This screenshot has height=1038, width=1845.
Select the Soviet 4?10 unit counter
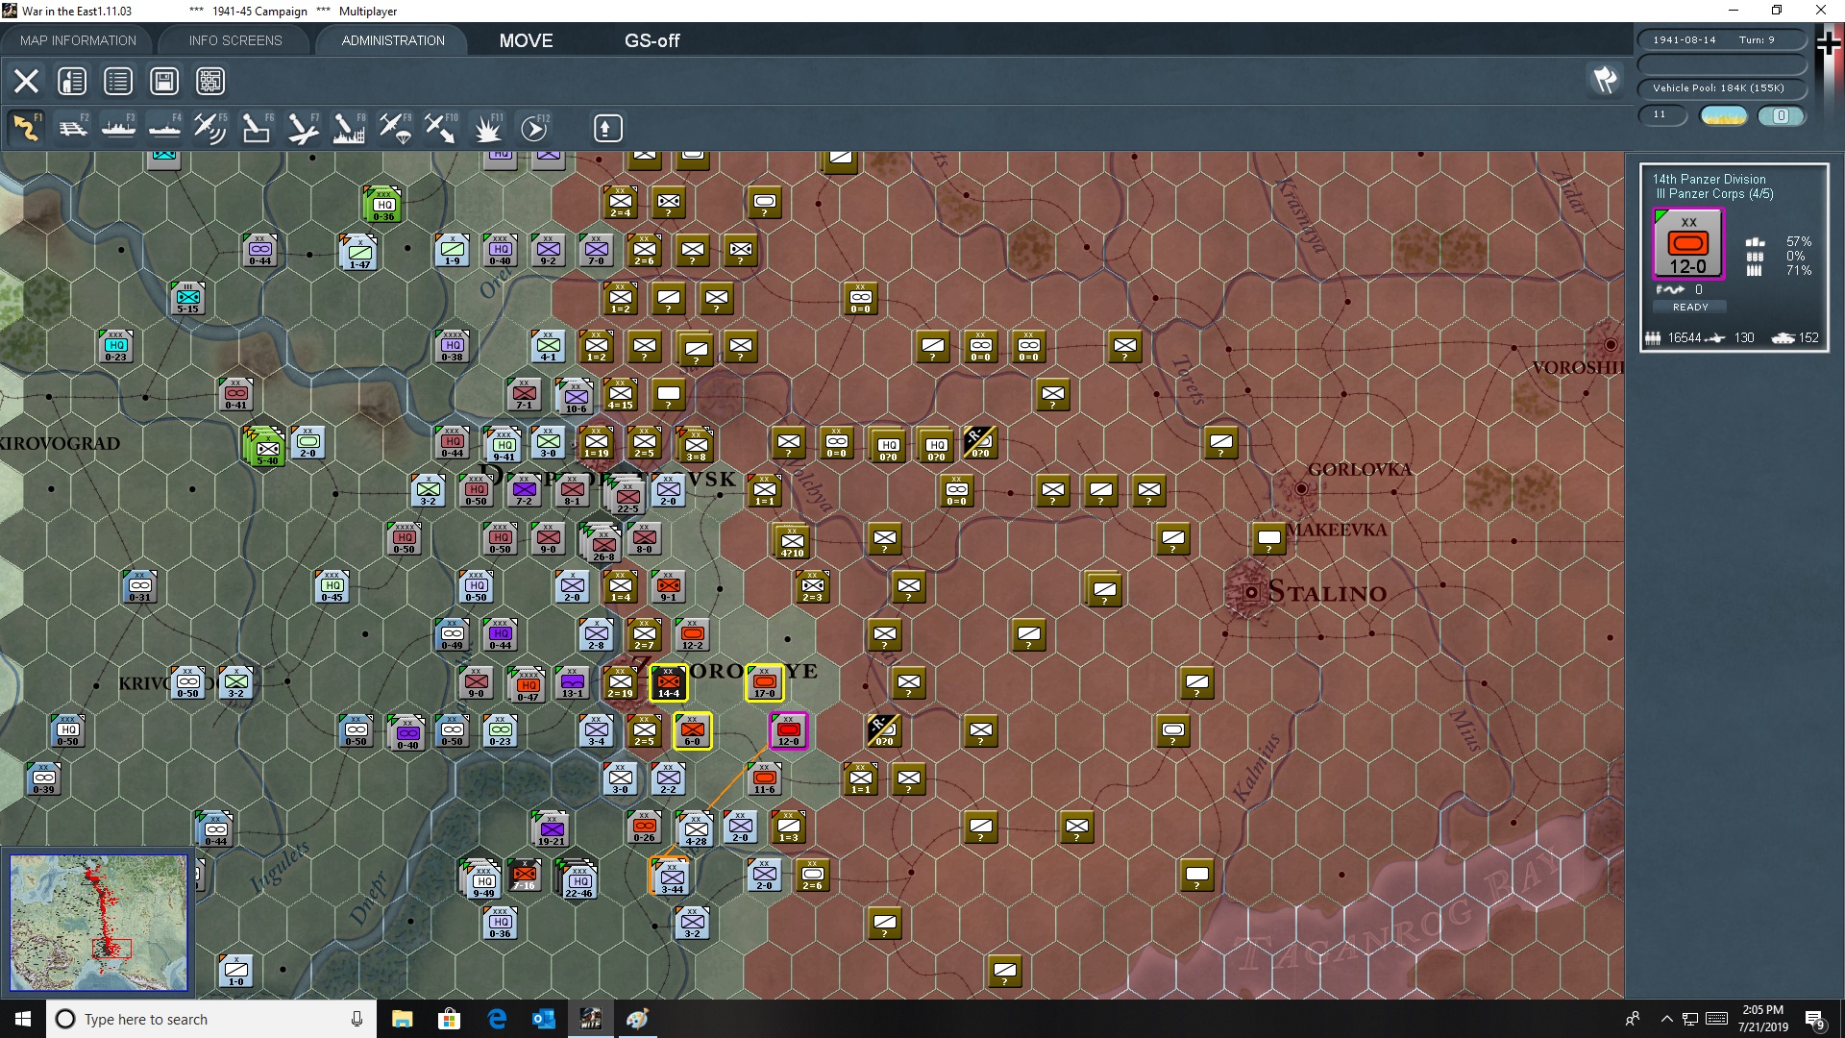[x=792, y=541]
